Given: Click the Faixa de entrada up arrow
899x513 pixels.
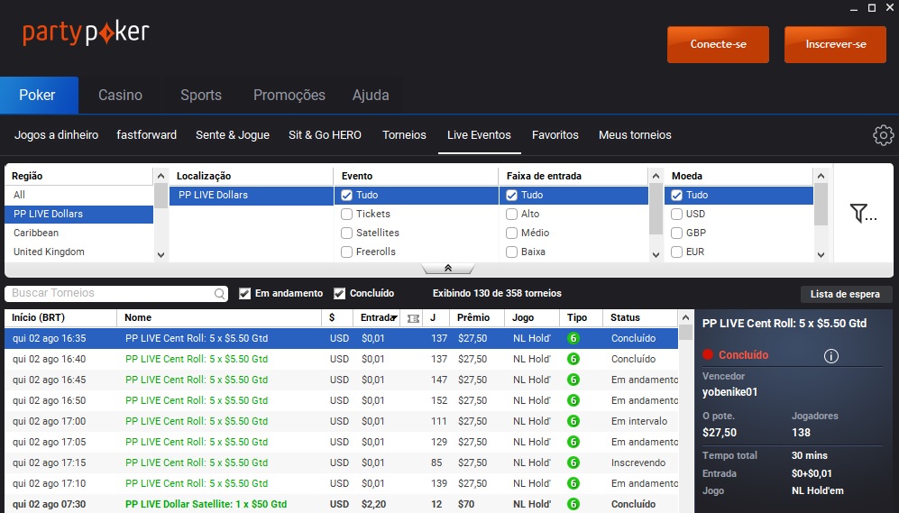Looking at the screenshot, I should tap(656, 176).
